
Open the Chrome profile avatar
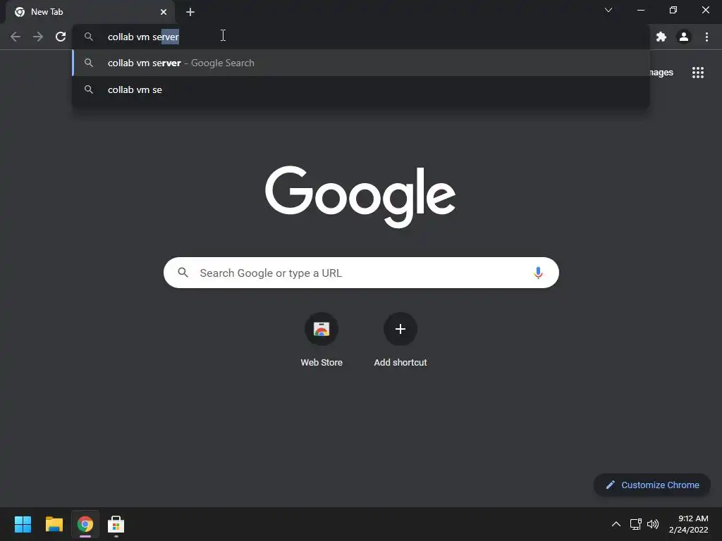click(684, 37)
